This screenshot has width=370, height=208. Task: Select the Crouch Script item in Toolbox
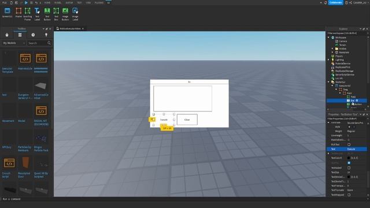(9, 163)
